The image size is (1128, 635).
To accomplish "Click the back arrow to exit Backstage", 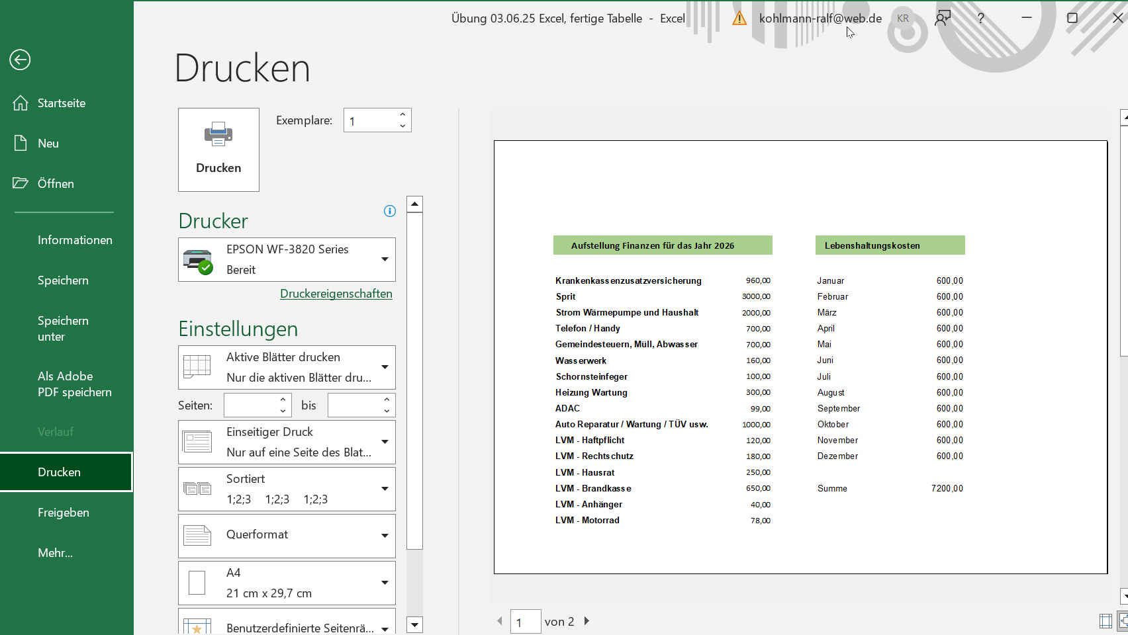I will pos(20,60).
